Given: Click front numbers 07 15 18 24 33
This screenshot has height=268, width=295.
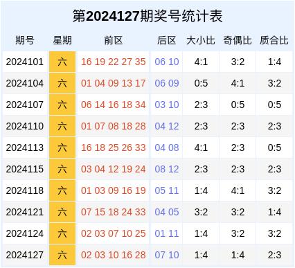Looking at the screenshot, I should (113, 212).
